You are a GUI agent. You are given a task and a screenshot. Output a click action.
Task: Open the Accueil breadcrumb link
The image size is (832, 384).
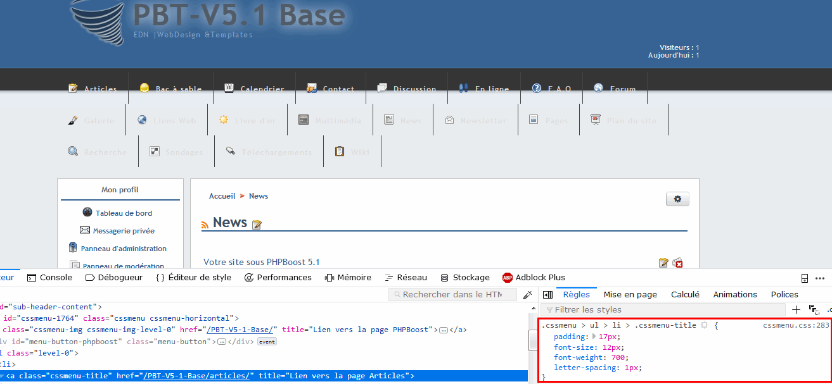tap(222, 196)
